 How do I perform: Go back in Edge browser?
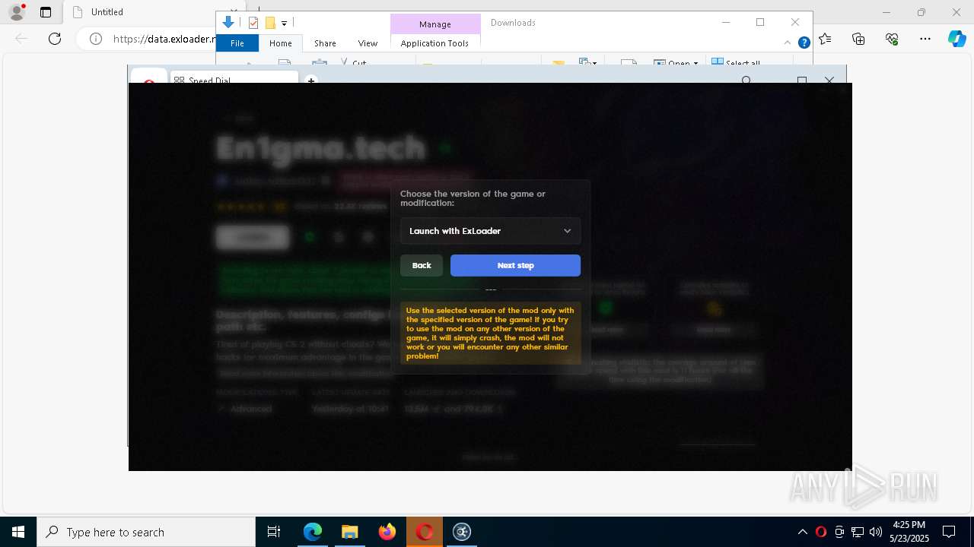tap(21, 39)
